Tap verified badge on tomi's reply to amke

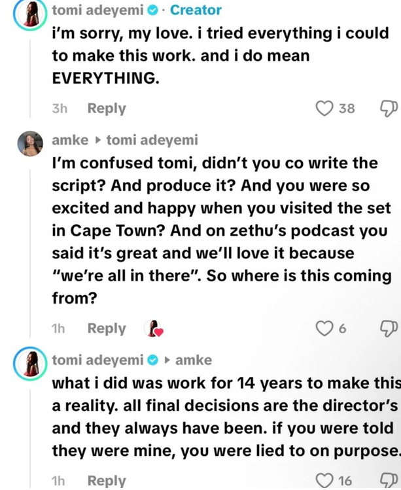[x=152, y=360]
